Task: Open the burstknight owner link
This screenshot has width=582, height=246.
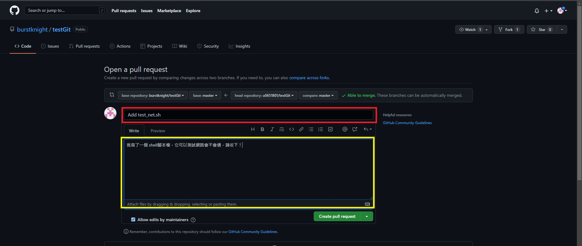Action: click(32, 29)
